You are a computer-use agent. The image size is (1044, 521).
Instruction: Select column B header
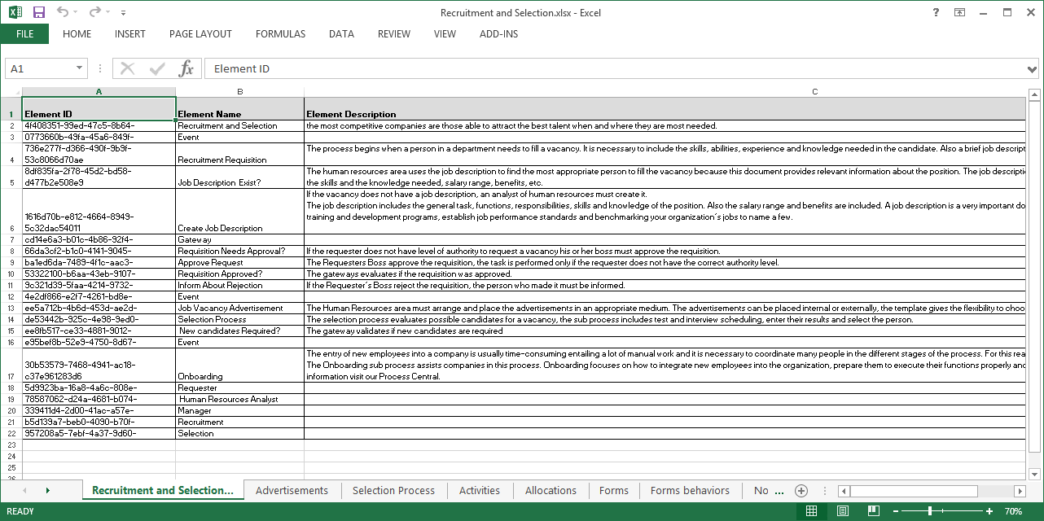240,91
